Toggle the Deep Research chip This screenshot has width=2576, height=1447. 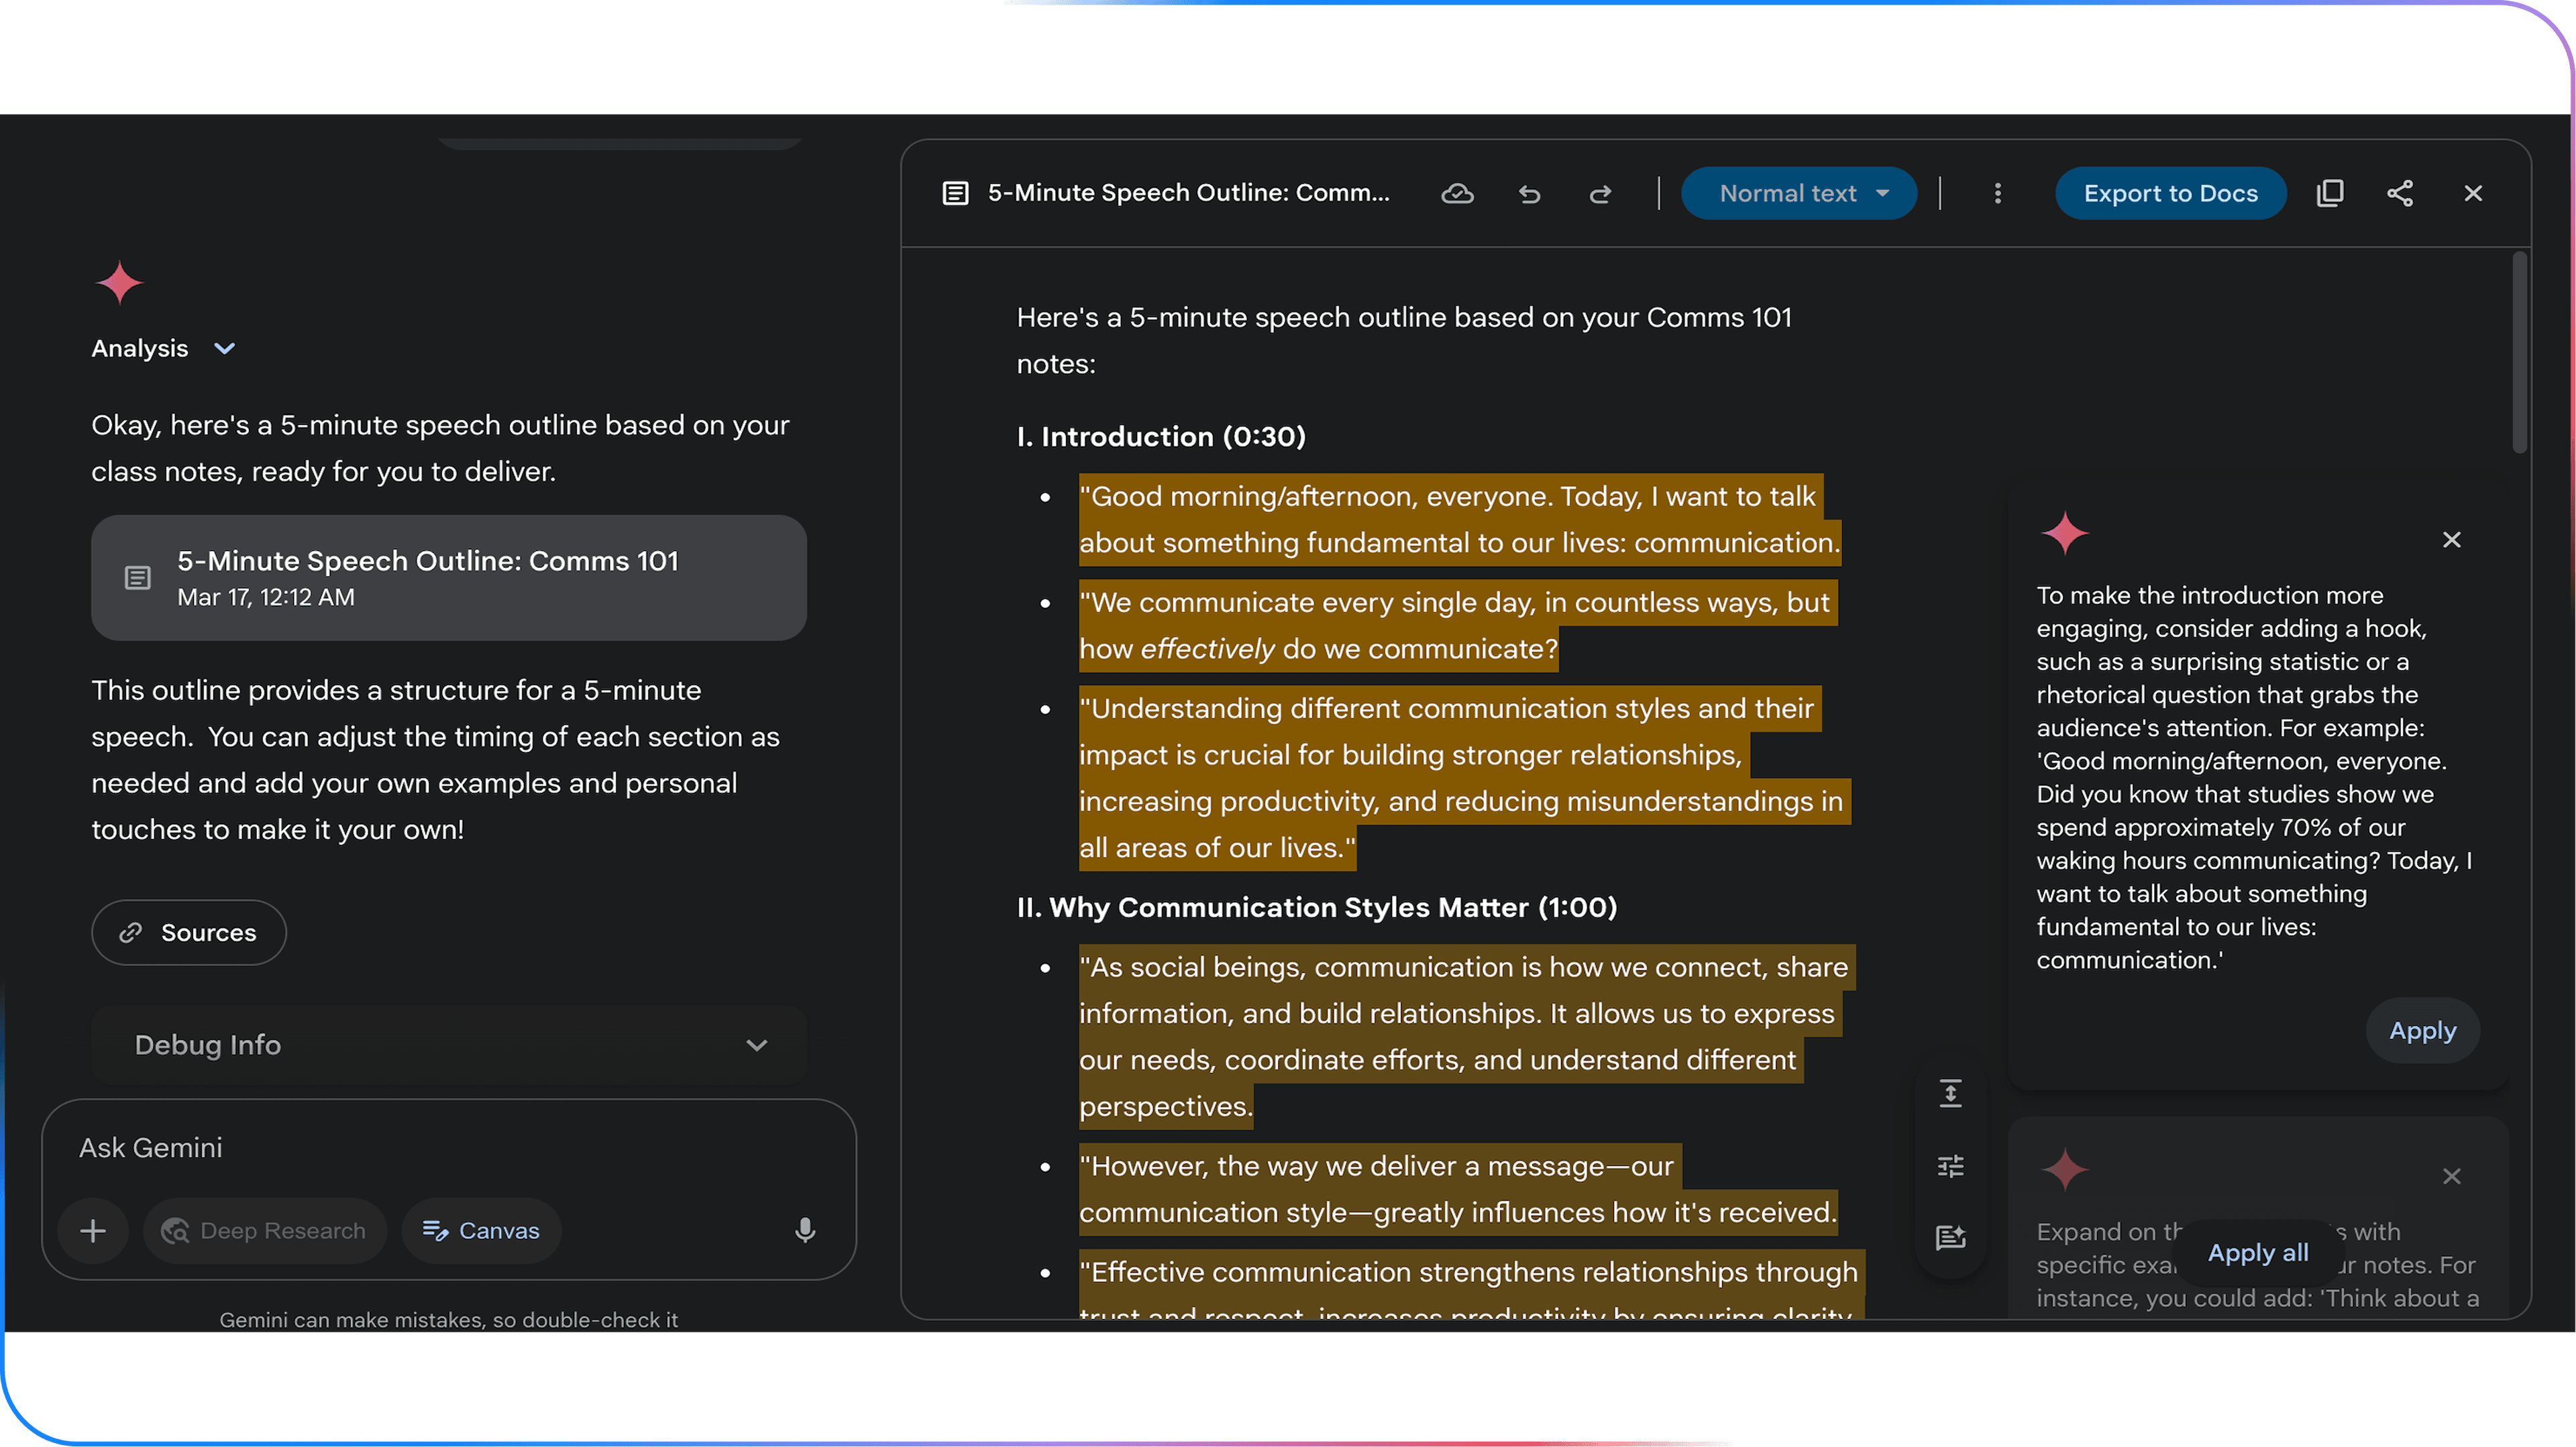(265, 1230)
